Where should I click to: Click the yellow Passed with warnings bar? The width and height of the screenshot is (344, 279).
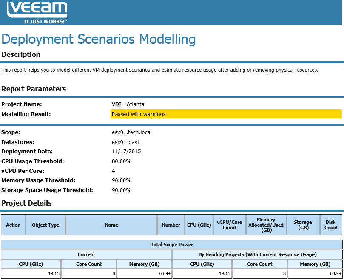click(x=226, y=114)
